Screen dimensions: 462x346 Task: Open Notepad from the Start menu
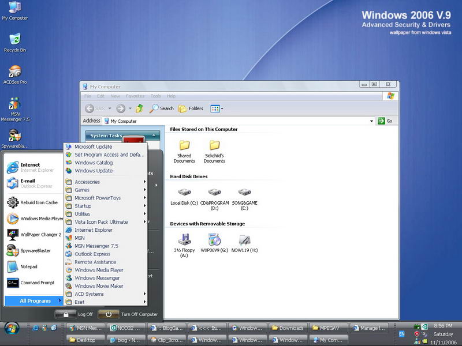pos(29,266)
